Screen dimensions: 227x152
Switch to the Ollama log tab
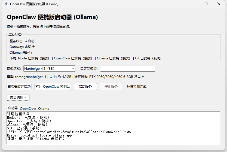(x=44, y=108)
